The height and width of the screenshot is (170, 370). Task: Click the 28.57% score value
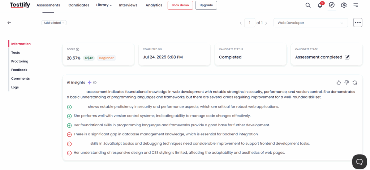(x=74, y=58)
